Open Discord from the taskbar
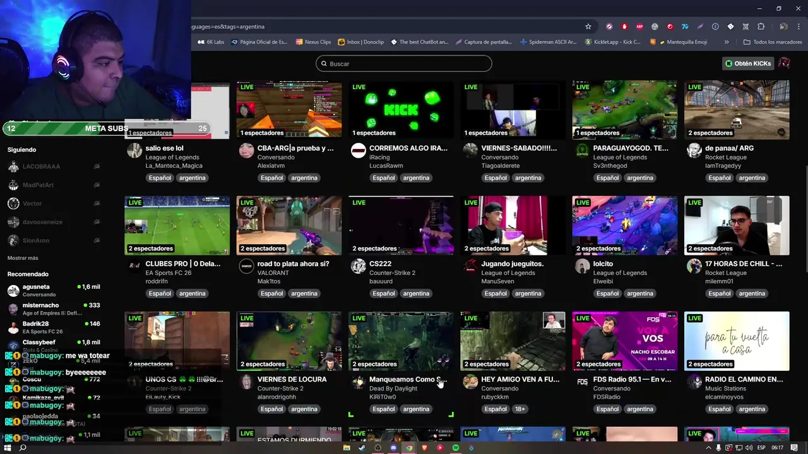This screenshot has height=454, width=808. (x=393, y=448)
